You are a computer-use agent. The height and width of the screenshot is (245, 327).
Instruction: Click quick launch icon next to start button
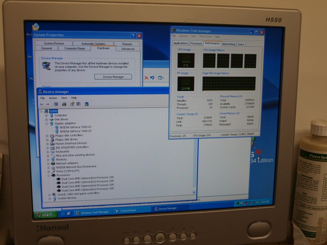[63, 214]
